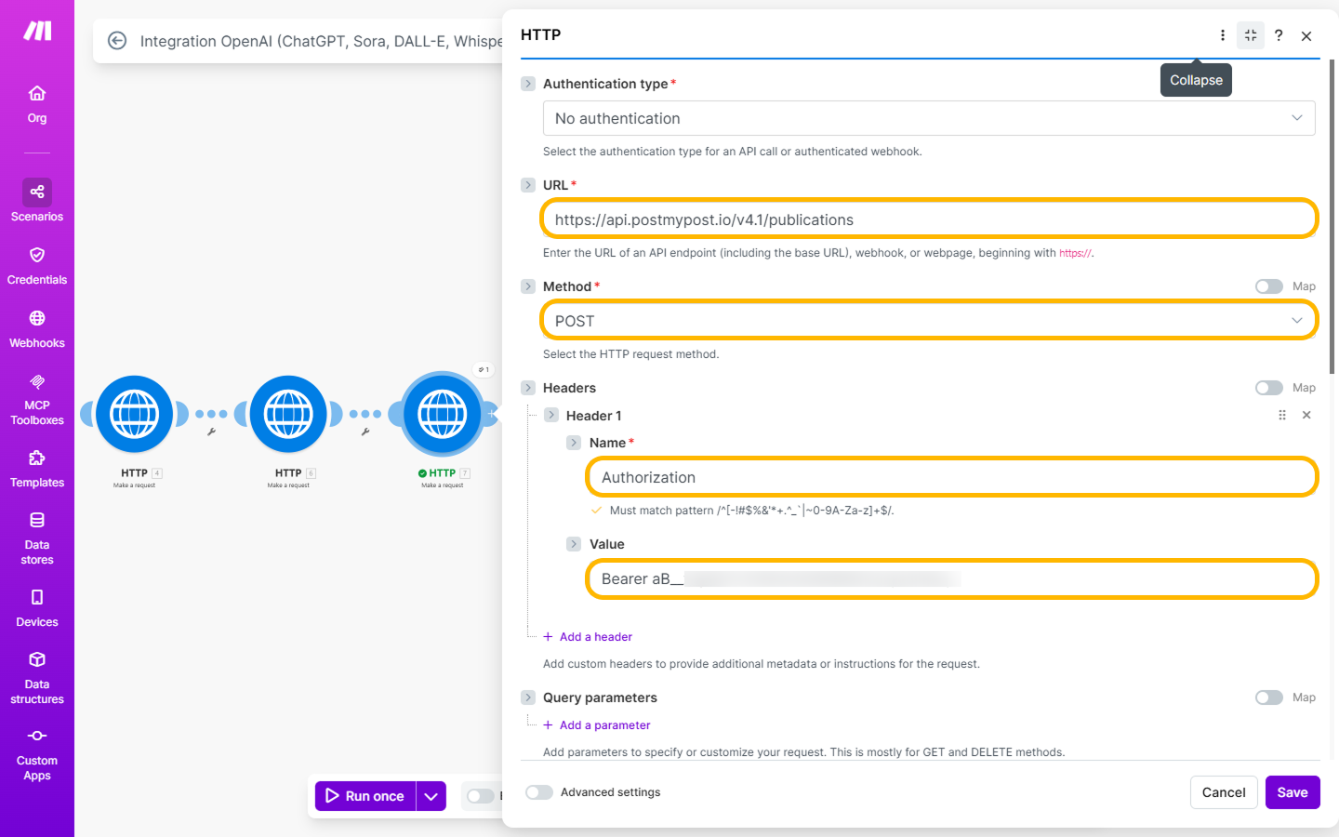Viewport: 1339px width, 837px height.
Task: Enable the Map switch for Headers
Action: point(1268,388)
